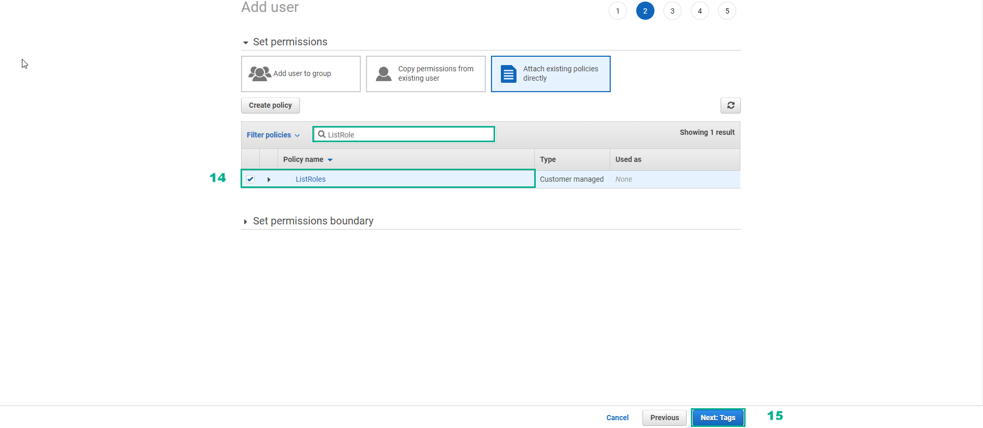Click the Customer managed cell
Viewport: 983px width, 428px height.
click(572, 179)
